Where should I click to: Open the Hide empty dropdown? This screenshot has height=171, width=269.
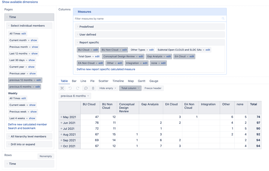(108, 88)
